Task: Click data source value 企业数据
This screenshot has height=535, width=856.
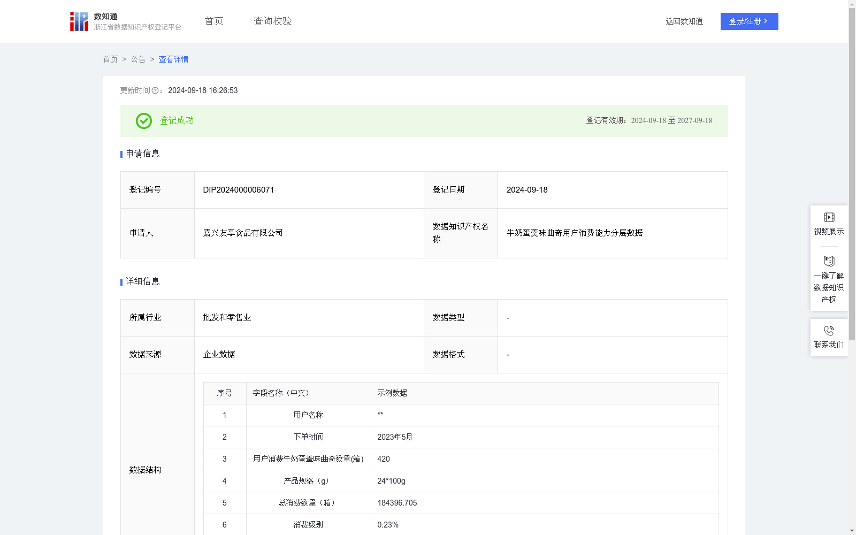Action: click(219, 355)
